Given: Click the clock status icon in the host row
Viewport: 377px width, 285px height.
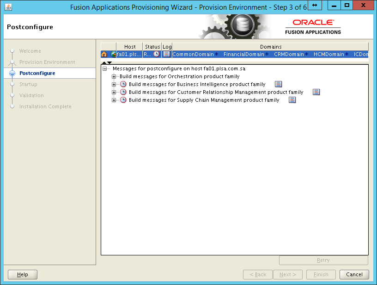Looking at the screenshot, I should click(x=157, y=54).
